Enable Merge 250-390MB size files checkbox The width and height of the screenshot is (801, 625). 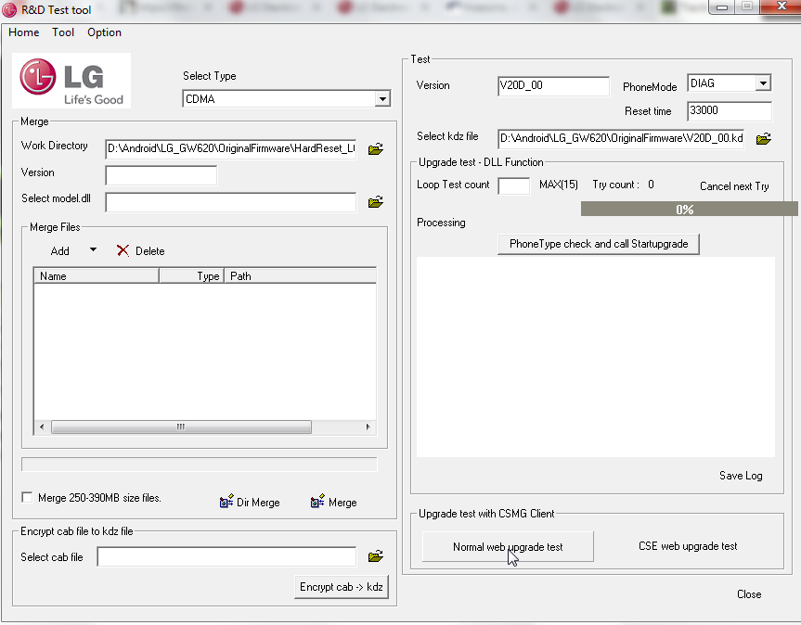[x=27, y=497]
